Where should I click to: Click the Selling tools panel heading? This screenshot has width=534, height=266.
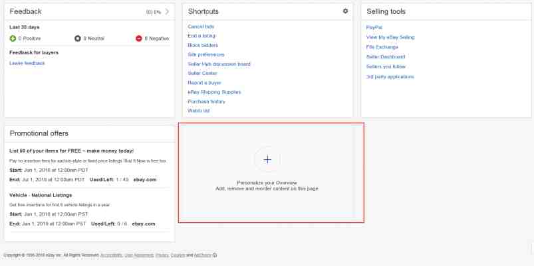pos(386,11)
